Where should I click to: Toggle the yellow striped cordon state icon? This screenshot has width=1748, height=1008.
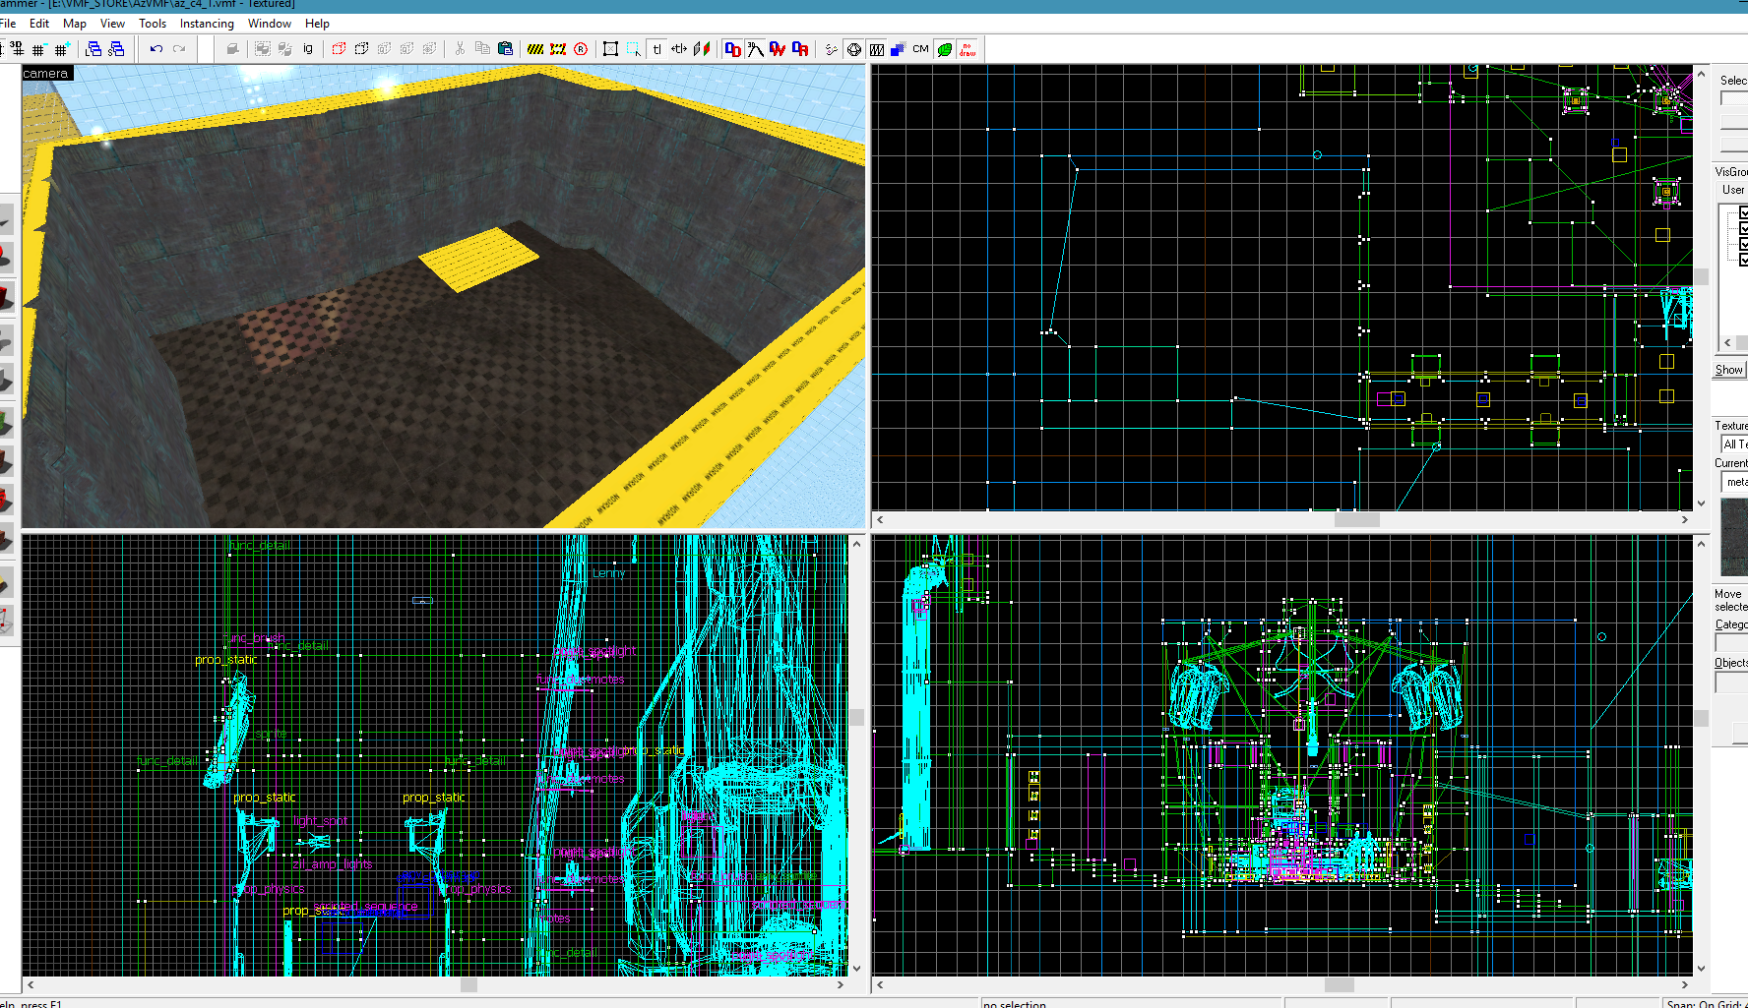pyautogui.click(x=535, y=49)
